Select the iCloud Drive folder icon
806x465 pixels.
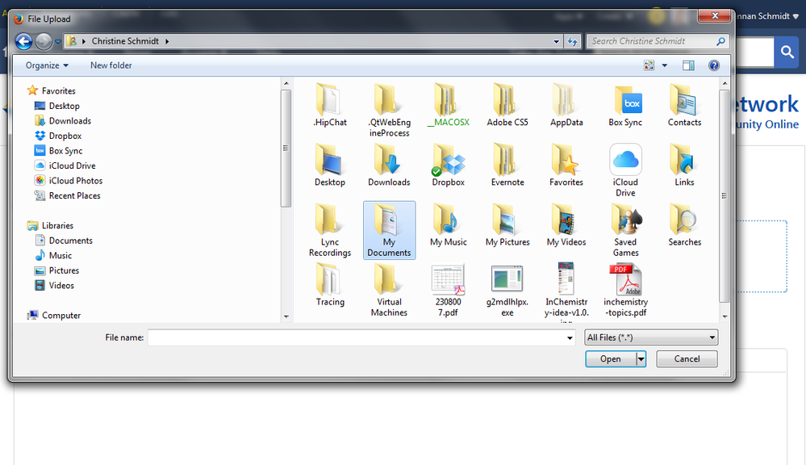click(625, 161)
